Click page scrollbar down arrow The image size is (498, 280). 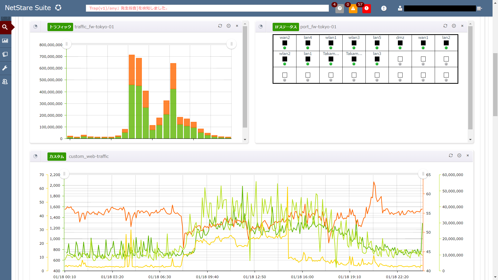(x=495, y=277)
